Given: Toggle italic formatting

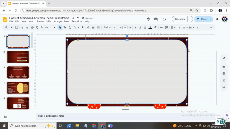Looking at the screenshot, I should click(140, 28).
